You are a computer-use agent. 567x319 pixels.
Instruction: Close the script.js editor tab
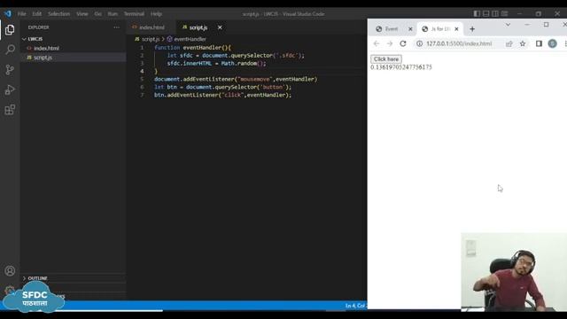coord(220,27)
